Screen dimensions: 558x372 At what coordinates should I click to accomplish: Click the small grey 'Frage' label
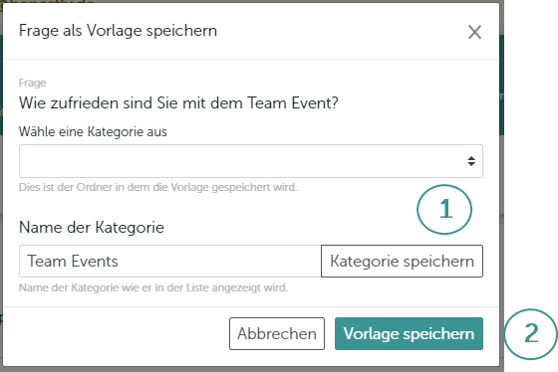(x=32, y=83)
